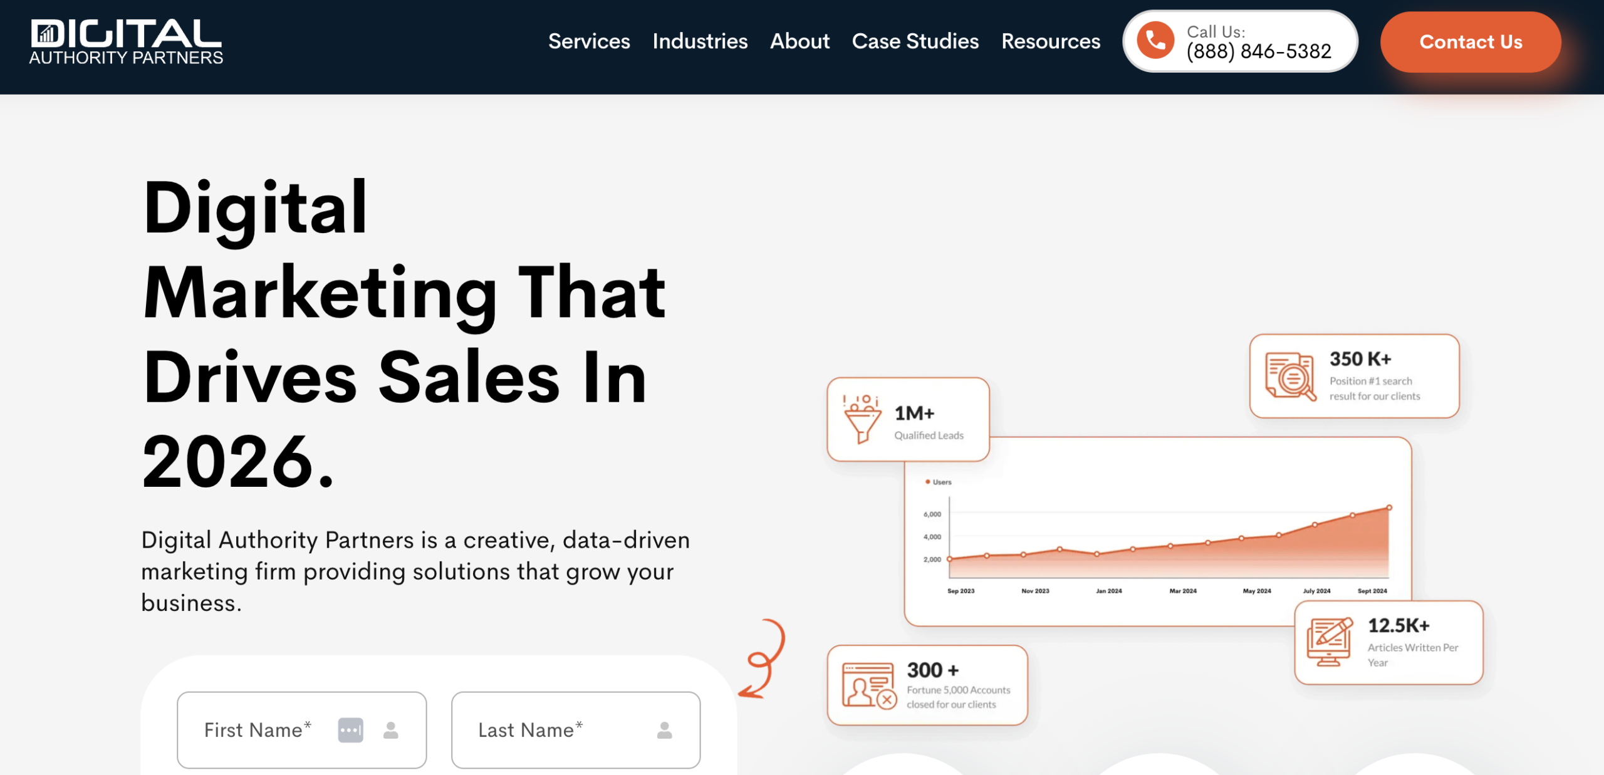Click the search document icon beside 350 K+
This screenshot has width=1604, height=775.
[x=1289, y=376]
